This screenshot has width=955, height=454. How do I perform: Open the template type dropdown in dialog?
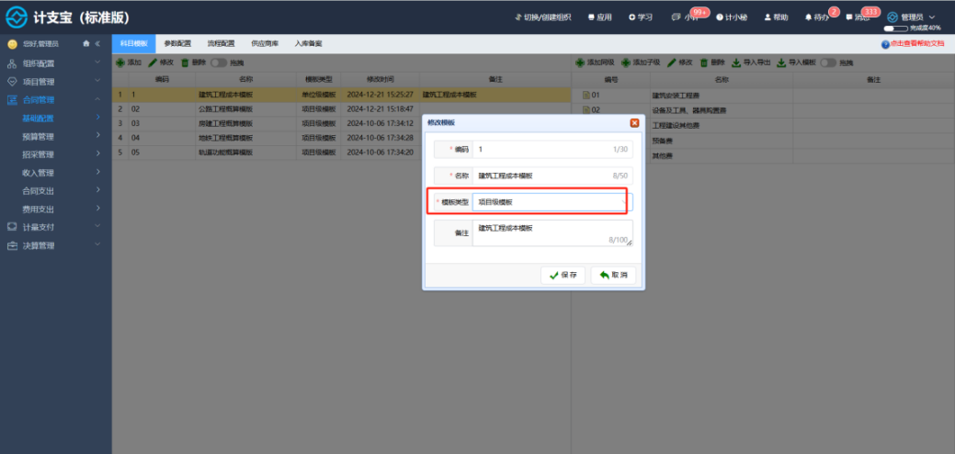pyautogui.click(x=552, y=202)
